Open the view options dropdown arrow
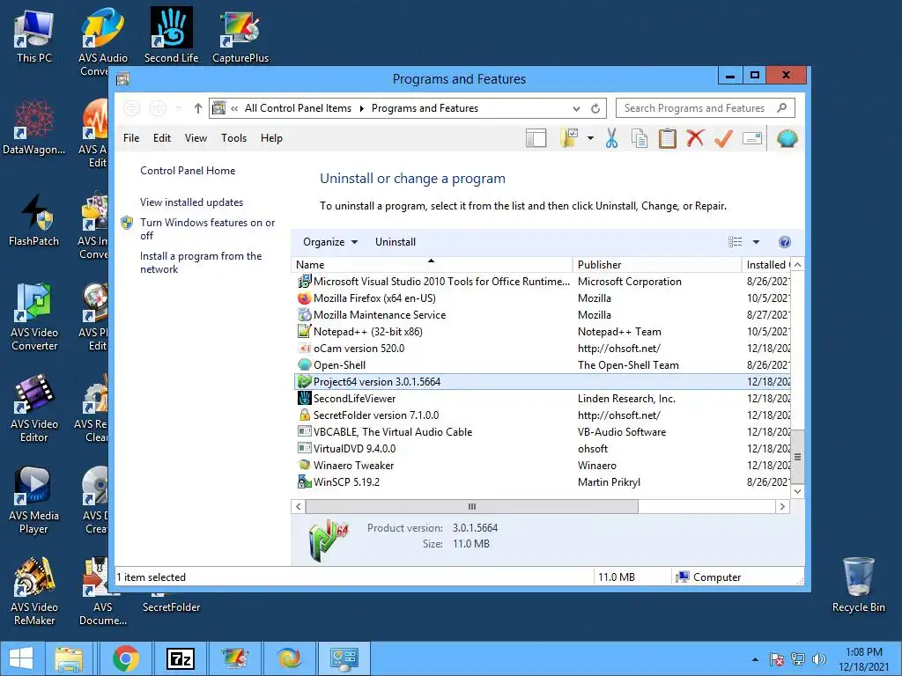 756,242
